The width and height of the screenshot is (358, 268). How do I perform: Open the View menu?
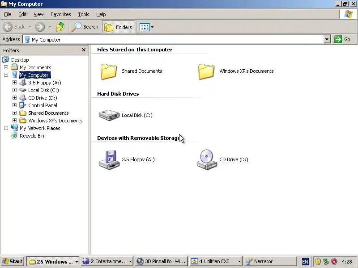(38, 14)
